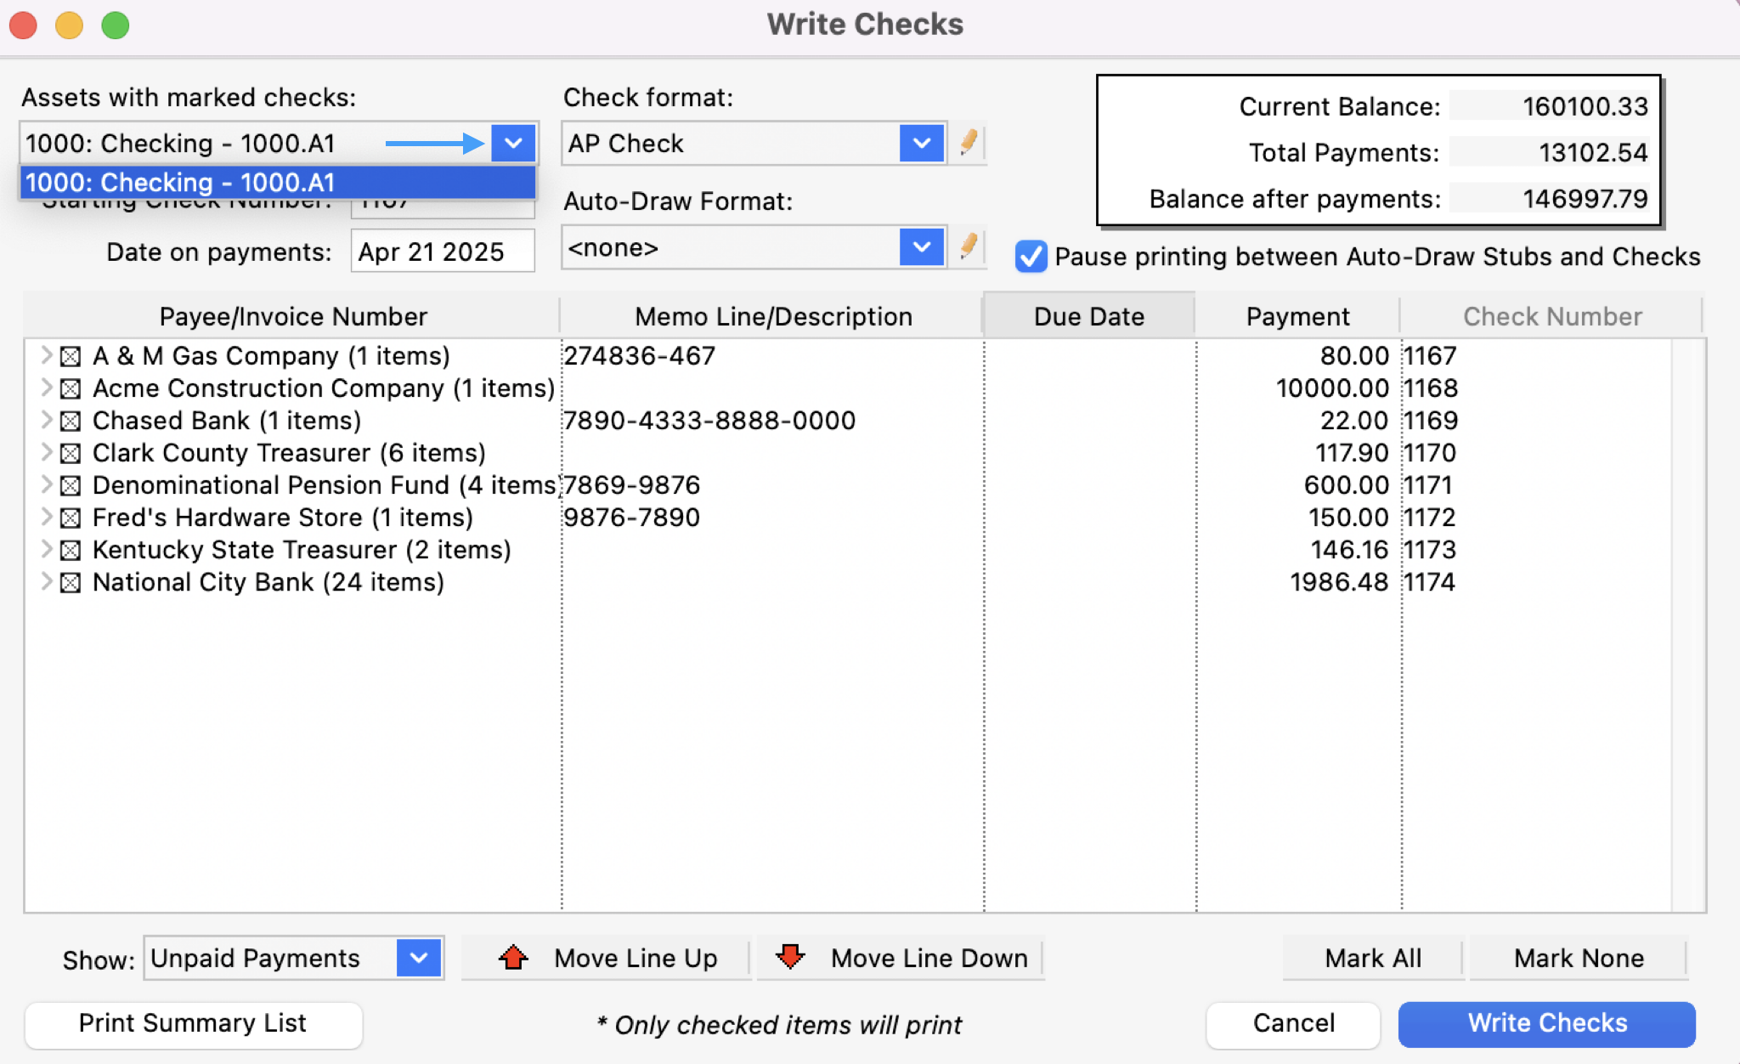Open the Check format dropdown
This screenshot has width=1740, height=1064.
point(921,143)
